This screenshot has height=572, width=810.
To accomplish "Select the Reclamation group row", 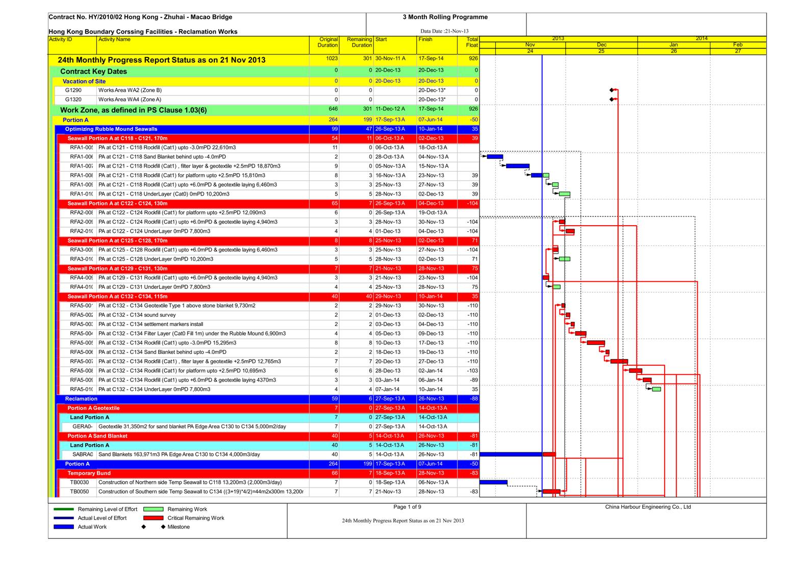I will click(x=267, y=399).
